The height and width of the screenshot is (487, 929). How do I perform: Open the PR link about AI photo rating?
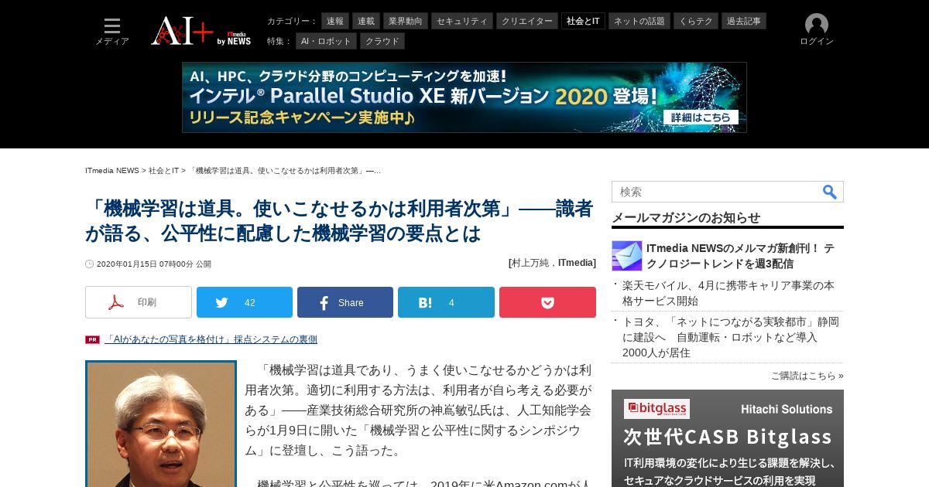211,339
